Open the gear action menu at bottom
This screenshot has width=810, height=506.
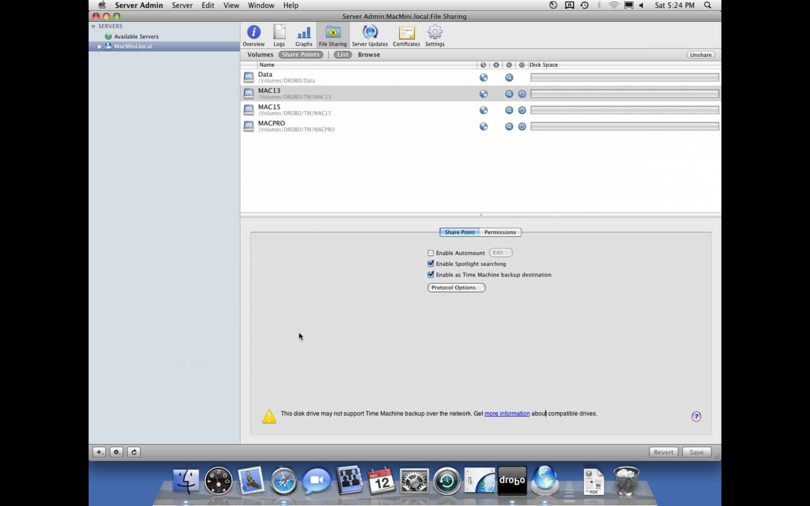(117, 452)
